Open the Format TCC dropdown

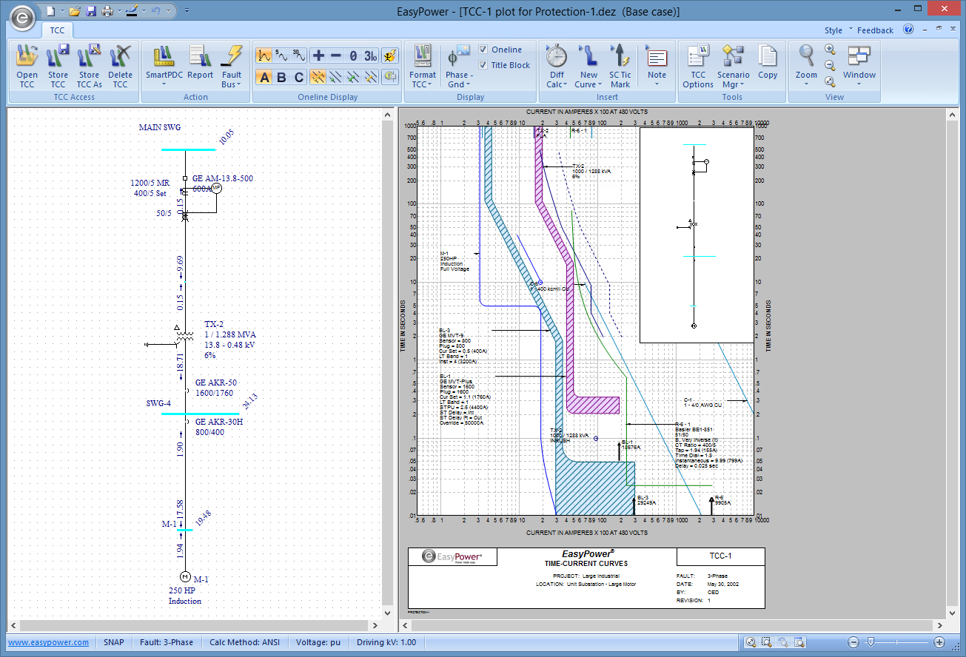(x=423, y=66)
